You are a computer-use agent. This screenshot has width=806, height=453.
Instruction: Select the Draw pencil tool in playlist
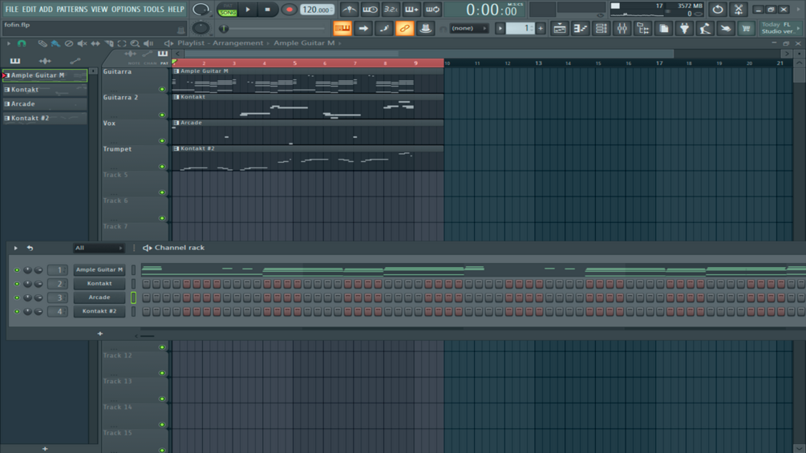point(43,43)
